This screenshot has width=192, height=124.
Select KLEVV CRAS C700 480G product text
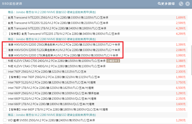pyautogui.click(x=57, y=66)
